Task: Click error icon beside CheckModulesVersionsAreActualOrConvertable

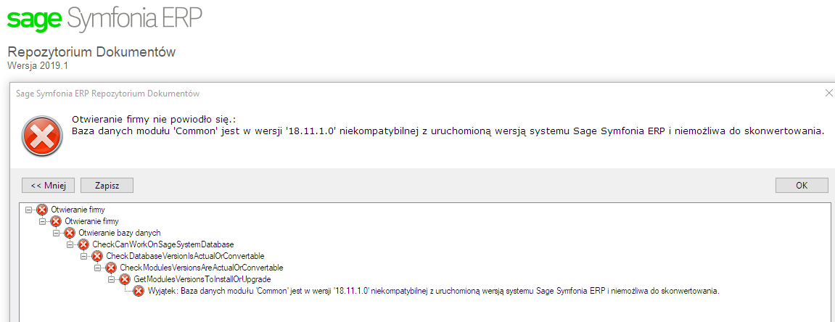Action: 111,268
